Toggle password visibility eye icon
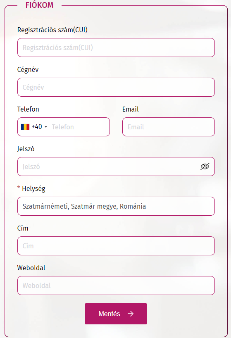 click(x=205, y=167)
